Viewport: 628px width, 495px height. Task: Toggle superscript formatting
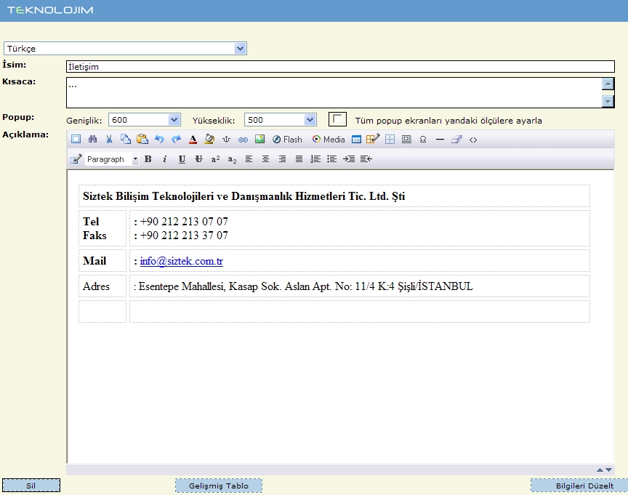215,159
